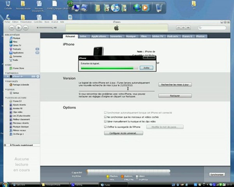Open the iTunes taskbar button
This screenshot has height=187, width=234.
(x=113, y=185)
